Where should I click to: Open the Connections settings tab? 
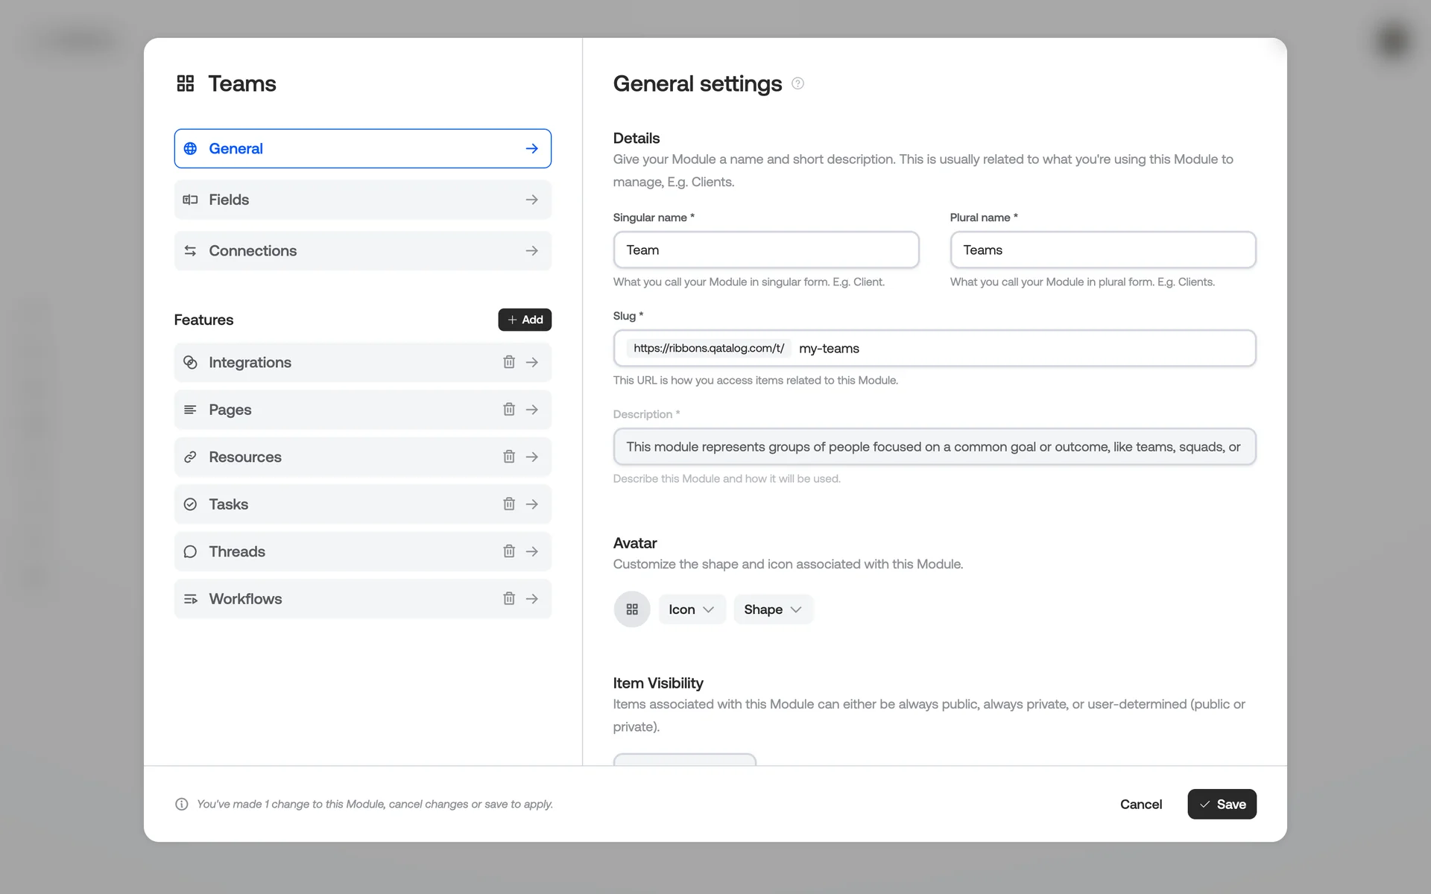[x=362, y=251]
